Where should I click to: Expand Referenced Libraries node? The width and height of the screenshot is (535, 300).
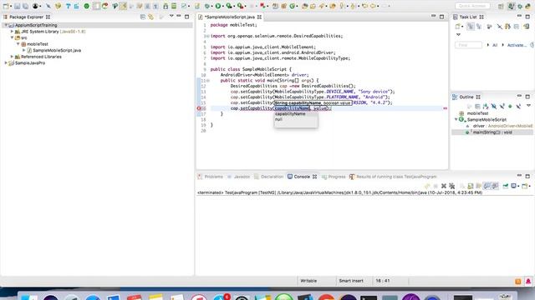point(12,57)
